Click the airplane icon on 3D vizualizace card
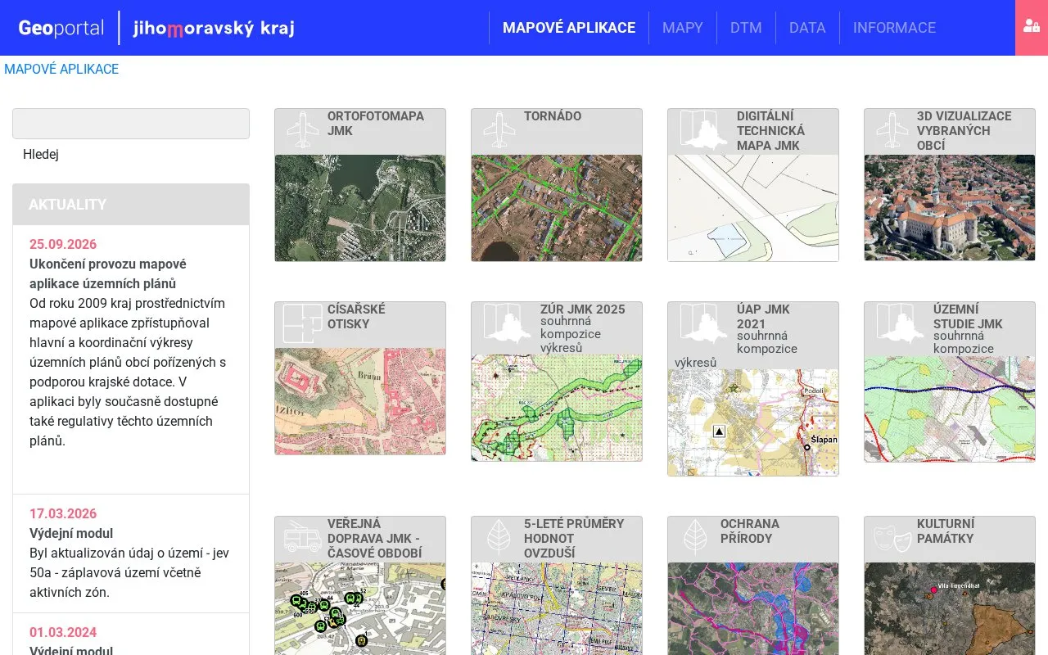Viewport: 1048px width, 655px height. (892, 129)
